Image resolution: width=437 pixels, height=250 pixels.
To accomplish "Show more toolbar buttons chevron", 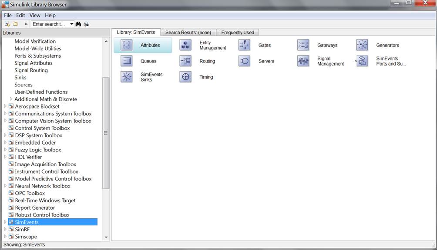I will (x=26, y=24).
